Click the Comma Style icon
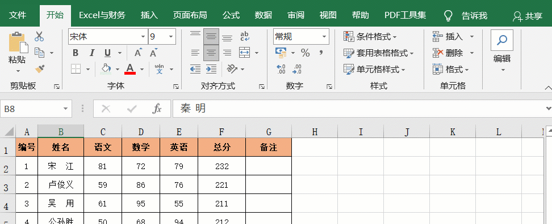This screenshot has height=224, width=552. [x=321, y=53]
